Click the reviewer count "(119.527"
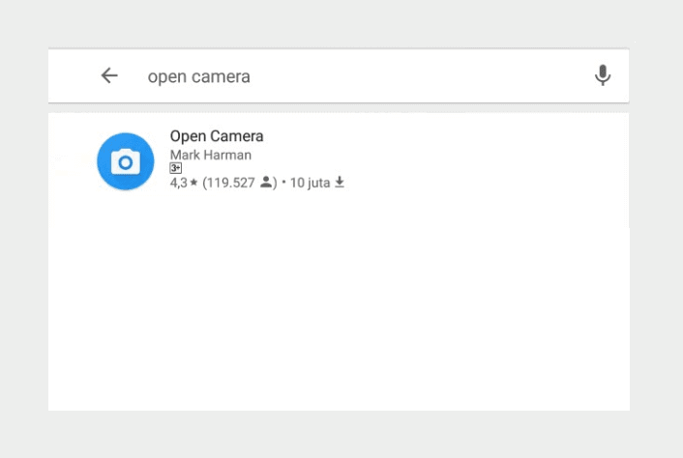The height and width of the screenshot is (458, 683). 228,183
